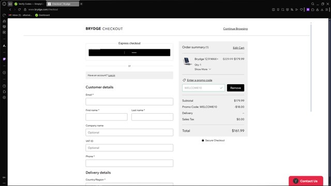The image size is (331, 186).
Task: Click the black express checkout button
Action: 129,53
